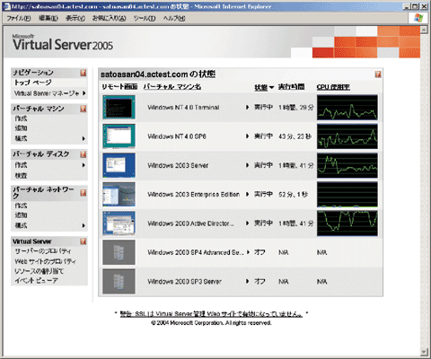Click powered-off thumbnail of Windows 2000 SP4 Advanced
This screenshot has width=431, height=359.
pyautogui.click(x=119, y=252)
